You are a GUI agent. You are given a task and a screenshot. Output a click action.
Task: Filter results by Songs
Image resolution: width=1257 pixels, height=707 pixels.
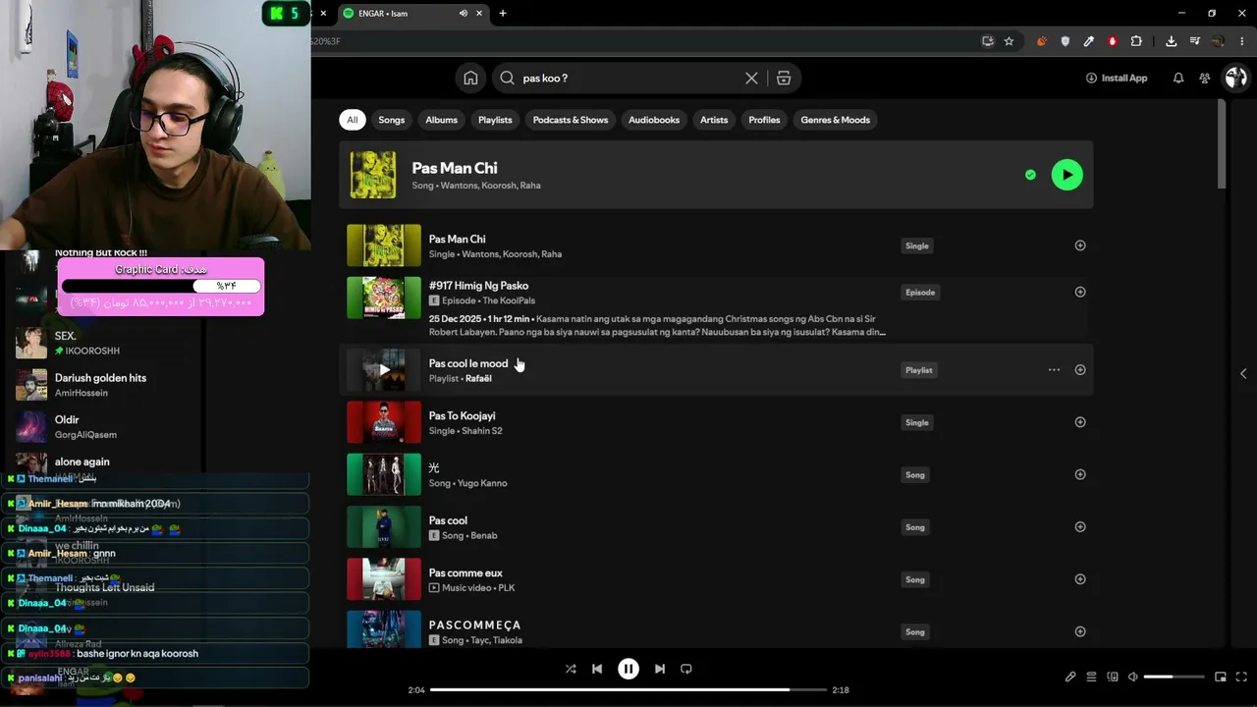click(391, 120)
